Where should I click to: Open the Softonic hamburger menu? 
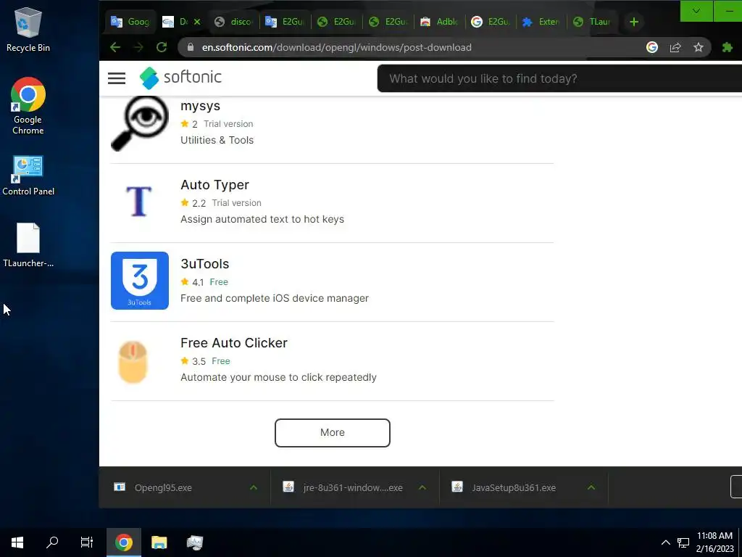[117, 78]
